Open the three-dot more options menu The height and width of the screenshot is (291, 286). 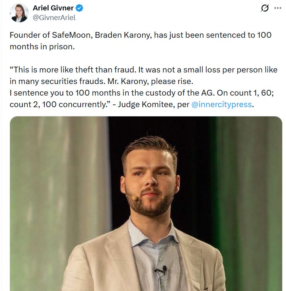coord(278,8)
